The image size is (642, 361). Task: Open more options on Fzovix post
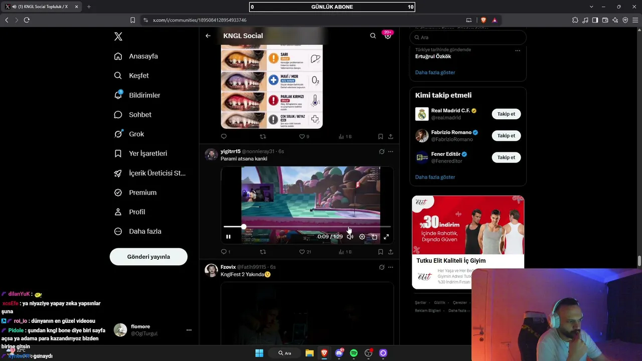(391, 267)
